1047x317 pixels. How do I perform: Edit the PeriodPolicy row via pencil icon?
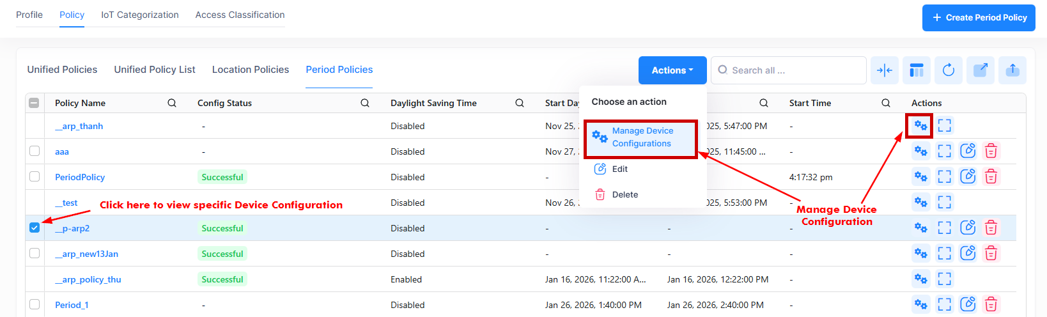pos(968,177)
